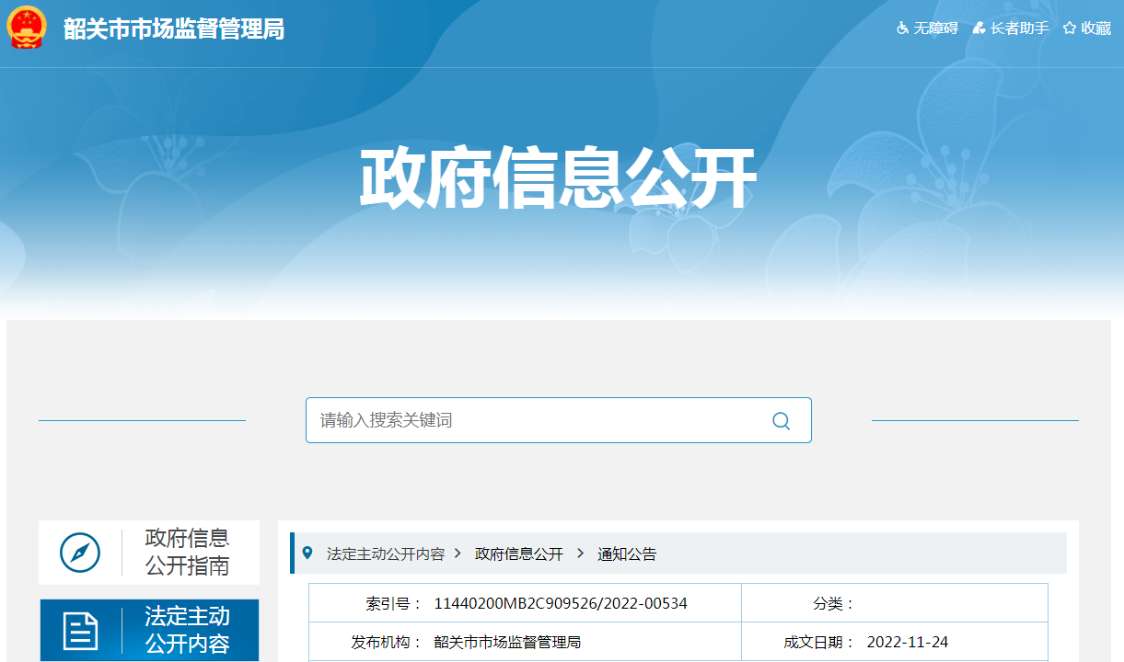Click index number 11440200MB2C909526/2022-00534
The height and width of the screenshot is (662, 1124).
tap(561, 603)
